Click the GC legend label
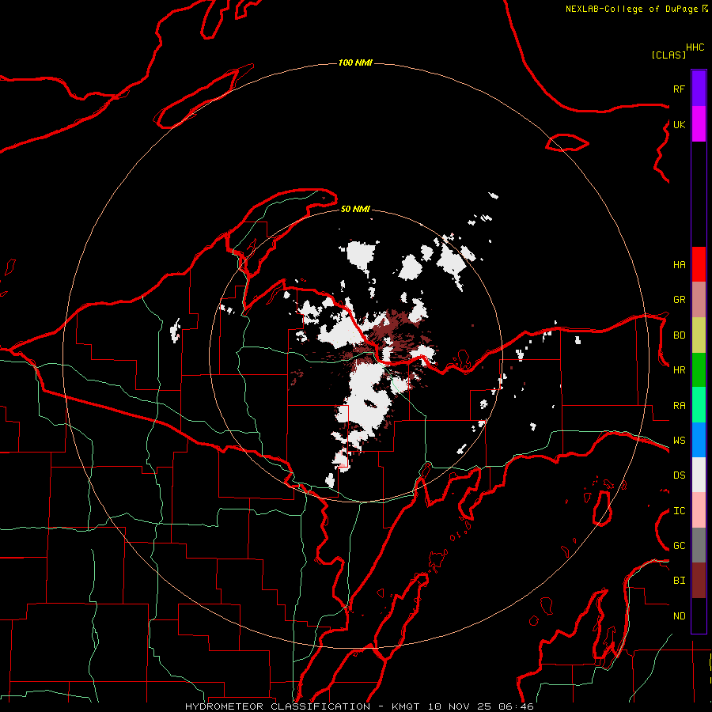The width and height of the screenshot is (712, 712). [x=679, y=546]
